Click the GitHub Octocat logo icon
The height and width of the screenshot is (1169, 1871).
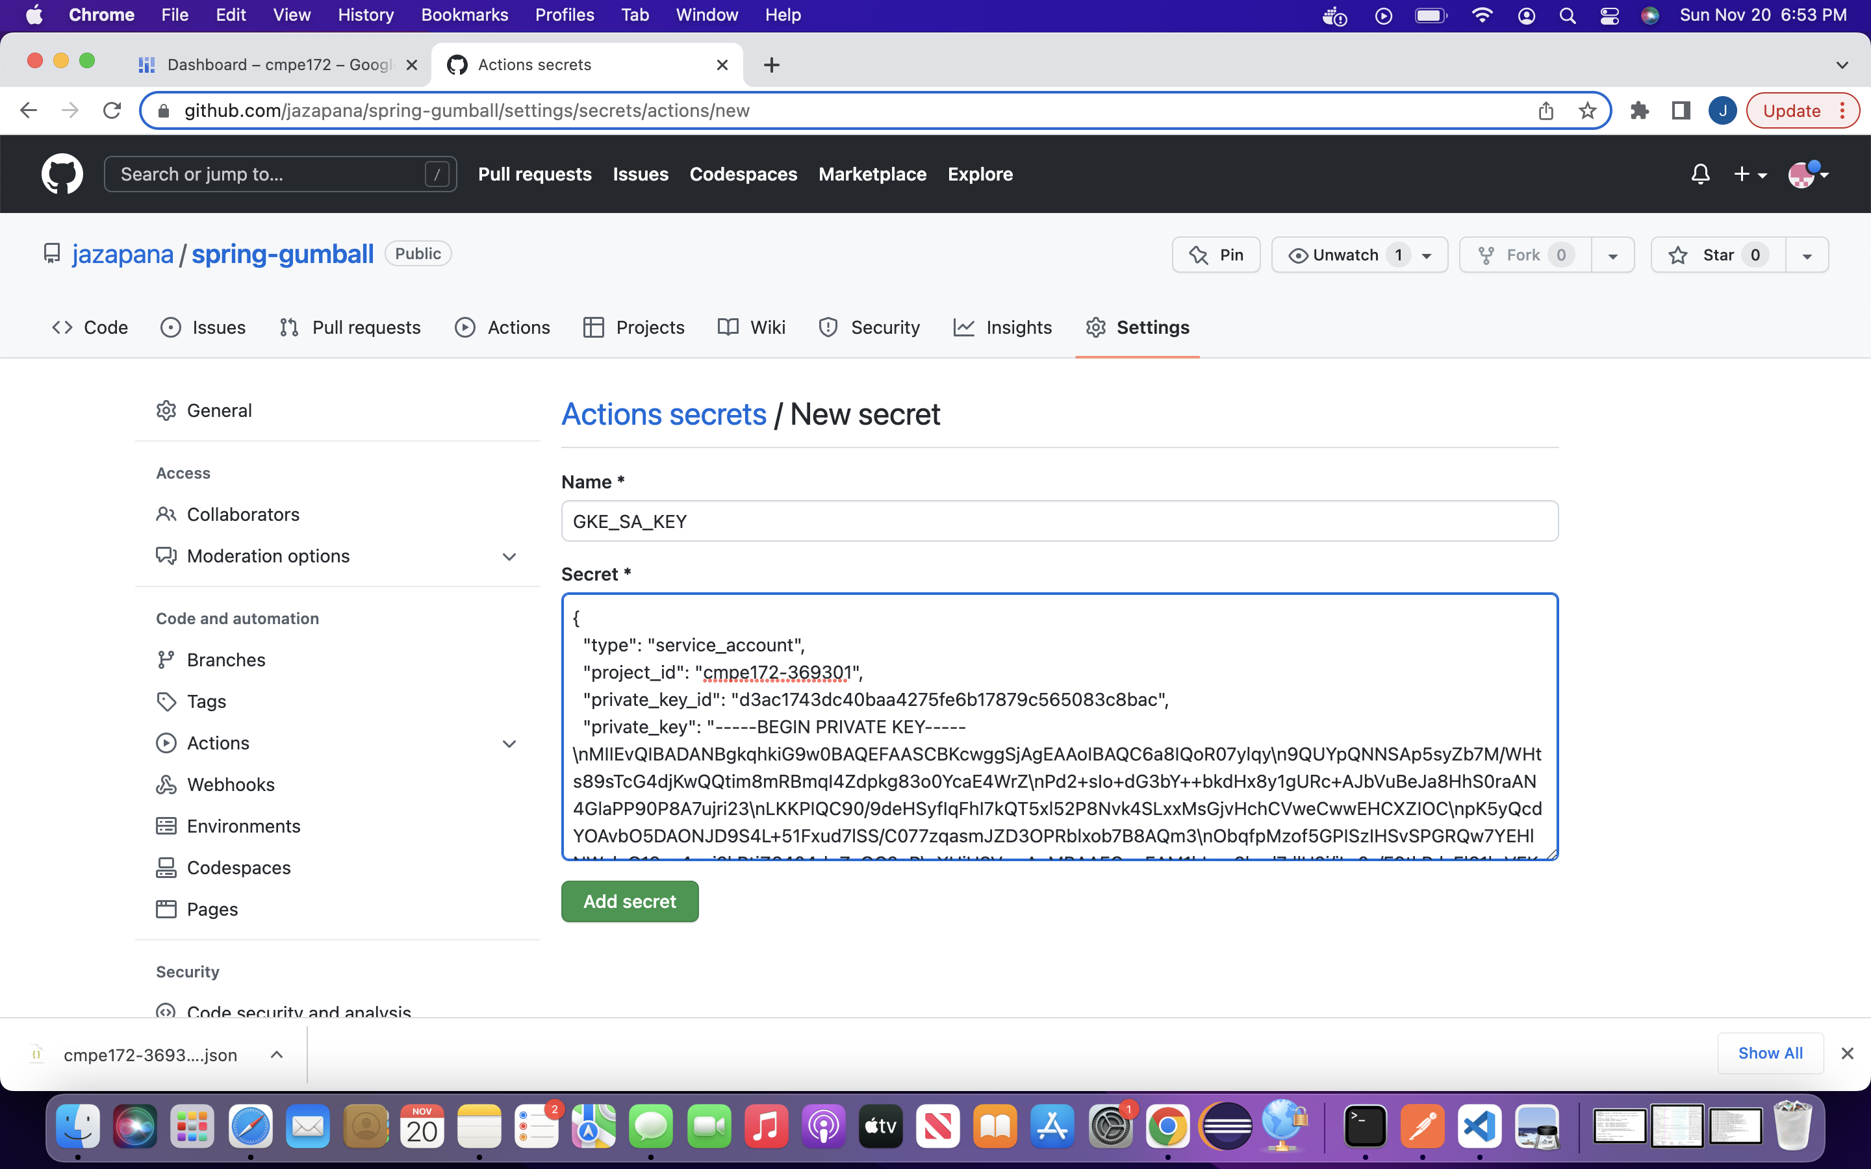click(62, 174)
